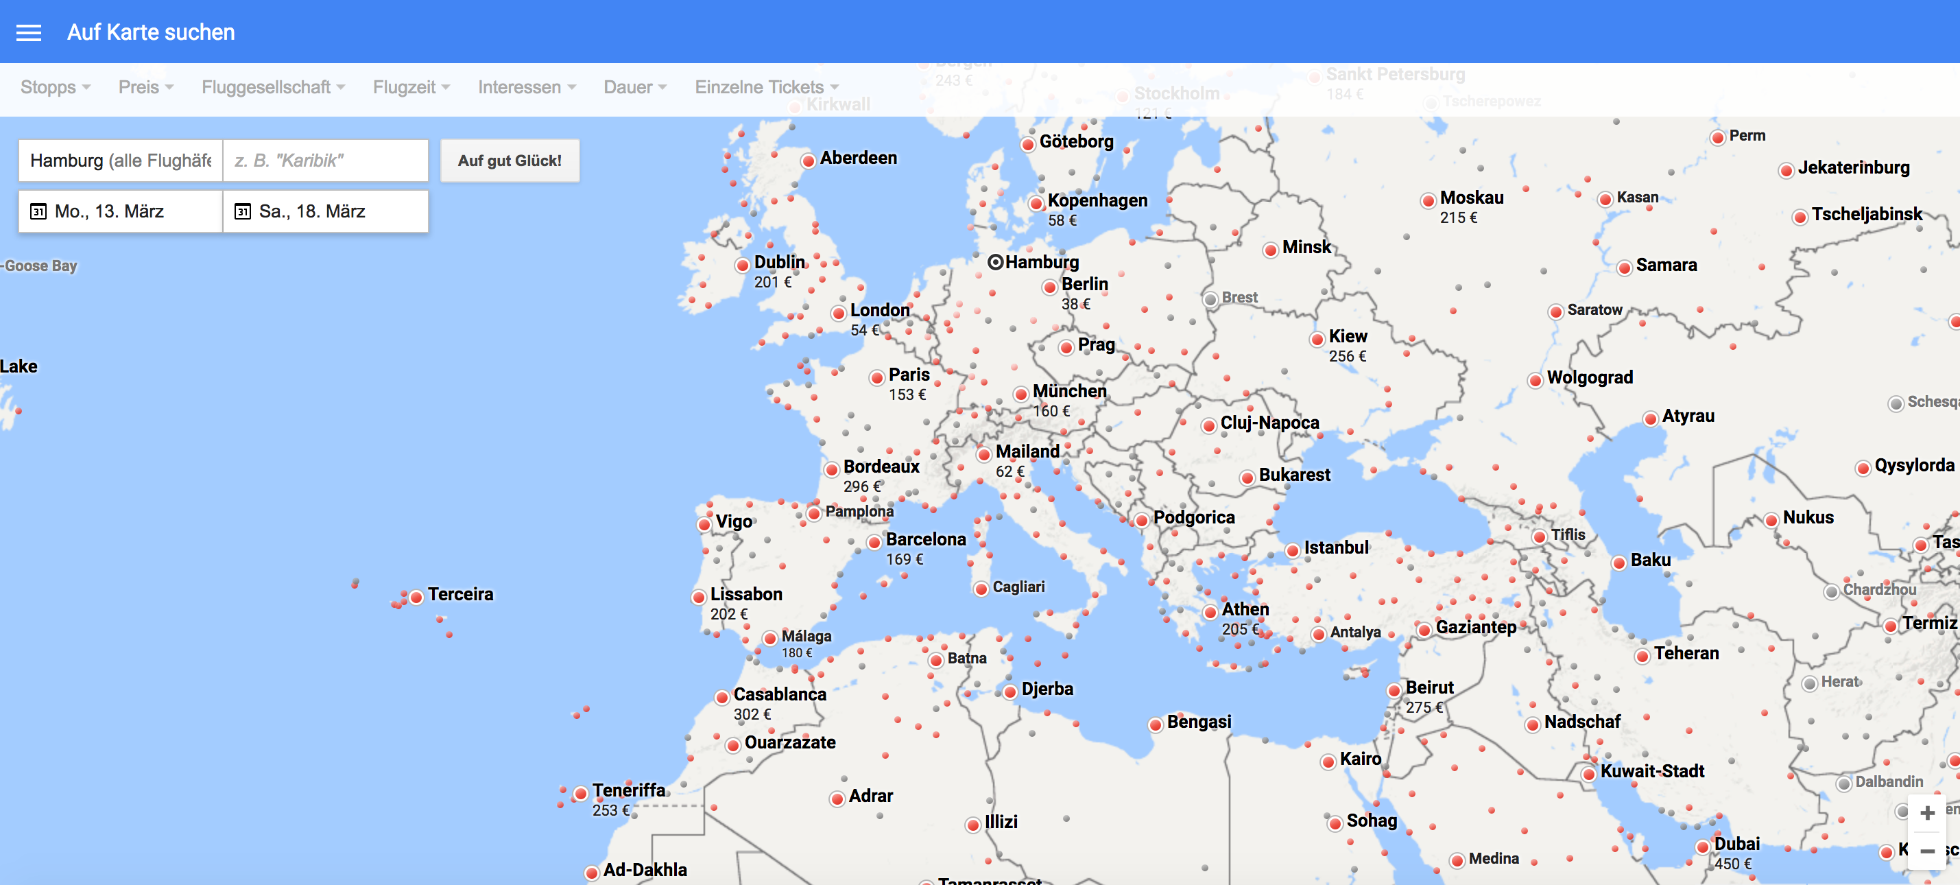Image resolution: width=1960 pixels, height=885 pixels.
Task: Click the Hamburg origin input field
Action: point(121,161)
